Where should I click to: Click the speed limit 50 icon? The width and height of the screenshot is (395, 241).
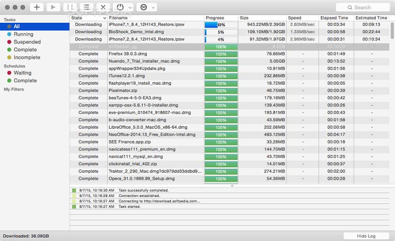click(x=144, y=7)
